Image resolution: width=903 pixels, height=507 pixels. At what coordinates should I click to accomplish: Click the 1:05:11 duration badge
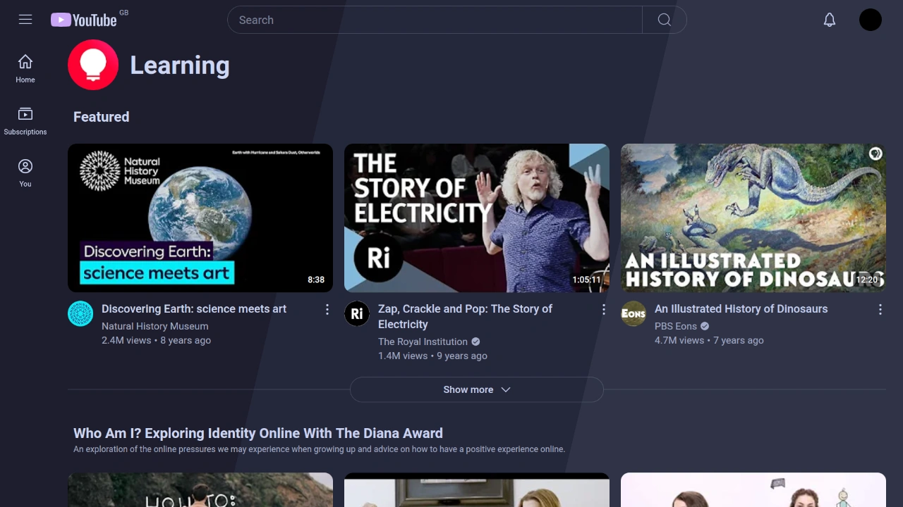[x=587, y=280]
